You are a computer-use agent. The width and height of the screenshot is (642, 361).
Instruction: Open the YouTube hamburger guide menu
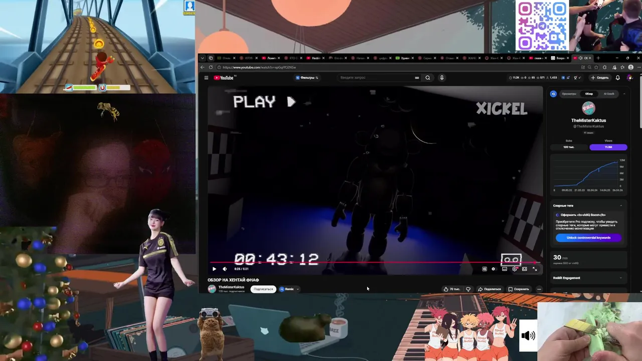pos(206,78)
